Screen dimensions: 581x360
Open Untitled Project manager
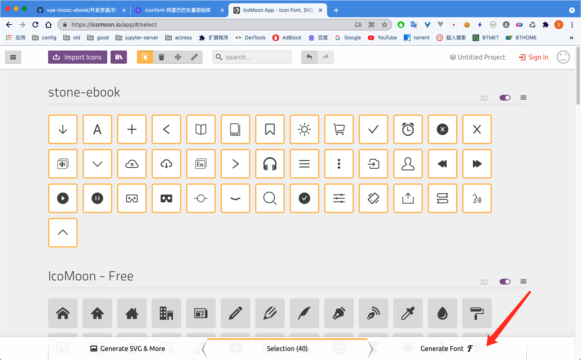(477, 57)
